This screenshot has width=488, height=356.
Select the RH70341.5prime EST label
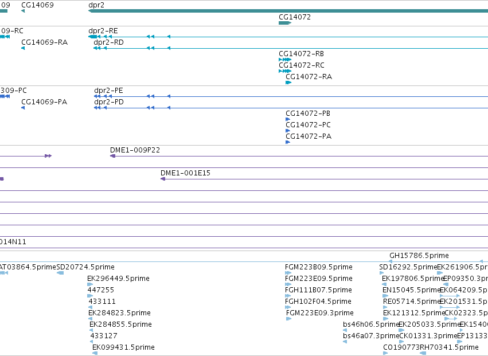(450, 347)
